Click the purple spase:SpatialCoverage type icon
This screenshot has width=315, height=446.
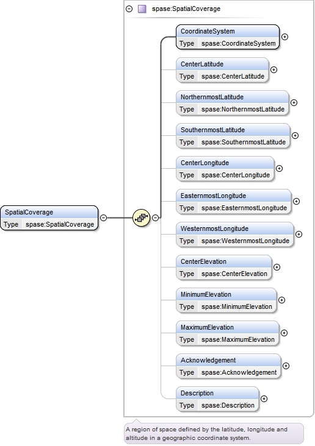click(142, 9)
